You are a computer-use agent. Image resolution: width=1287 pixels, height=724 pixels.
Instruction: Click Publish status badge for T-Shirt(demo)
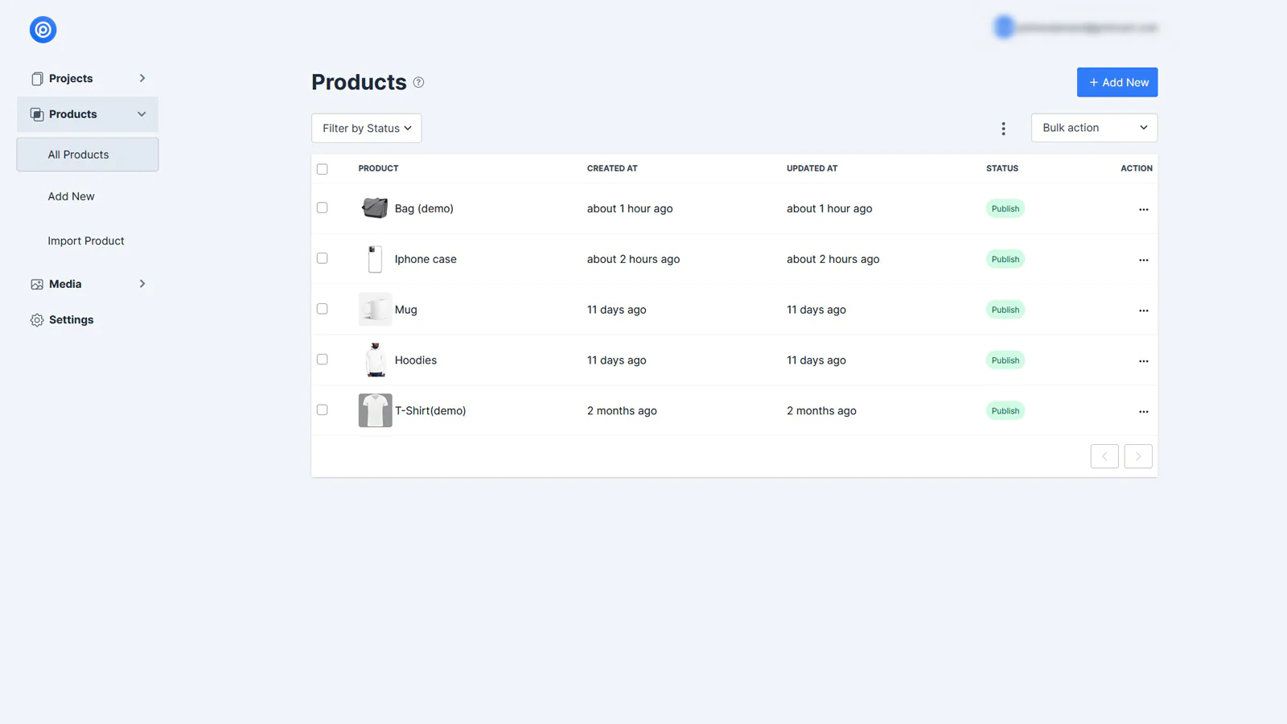1005,412
